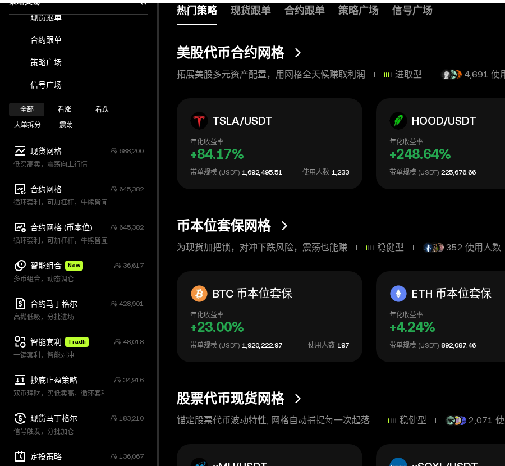
Task: Click the user count icon beside 36,617
Action: 118,266
